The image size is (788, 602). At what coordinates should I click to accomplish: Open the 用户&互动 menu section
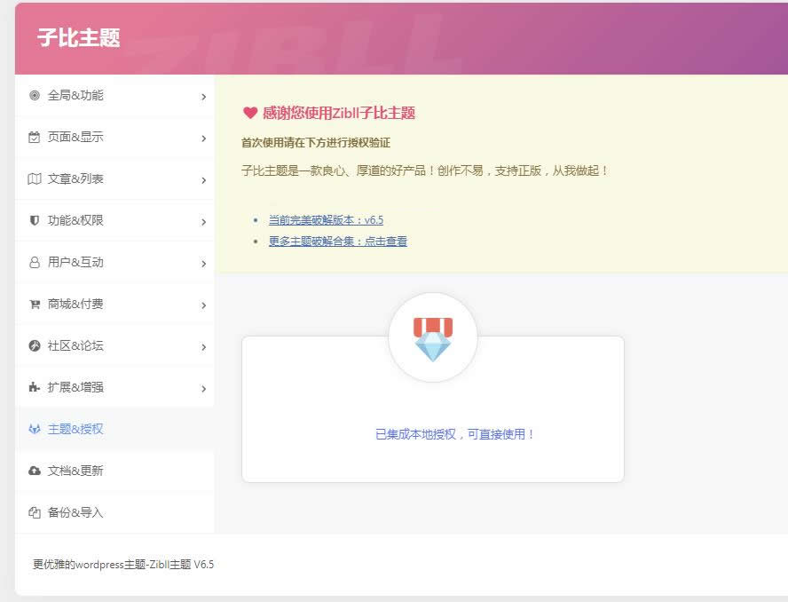tap(115, 263)
